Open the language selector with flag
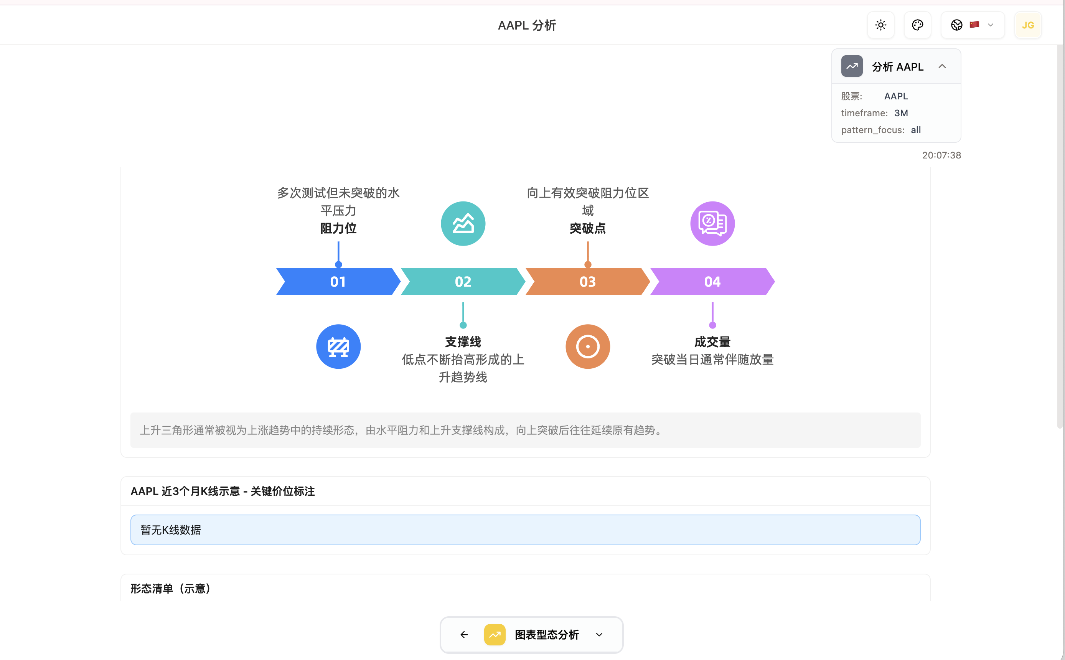The height and width of the screenshot is (660, 1065). tap(973, 25)
